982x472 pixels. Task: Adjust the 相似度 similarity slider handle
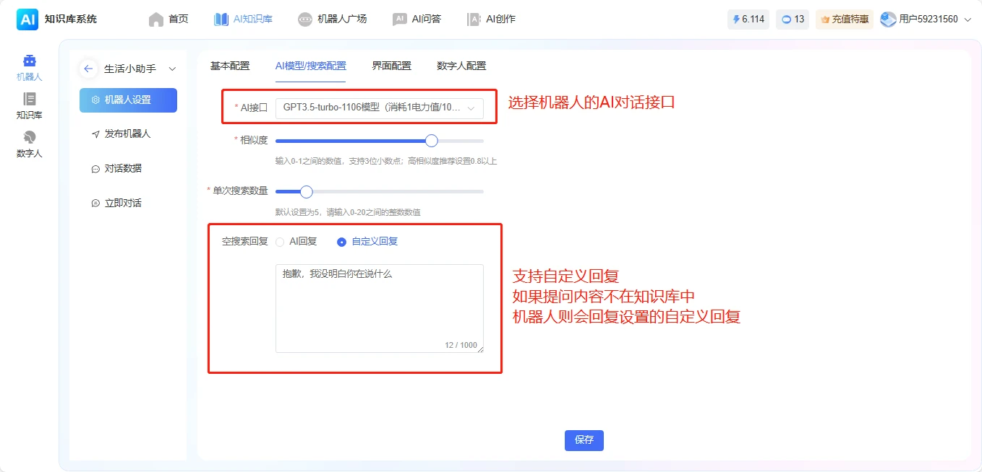coord(431,141)
